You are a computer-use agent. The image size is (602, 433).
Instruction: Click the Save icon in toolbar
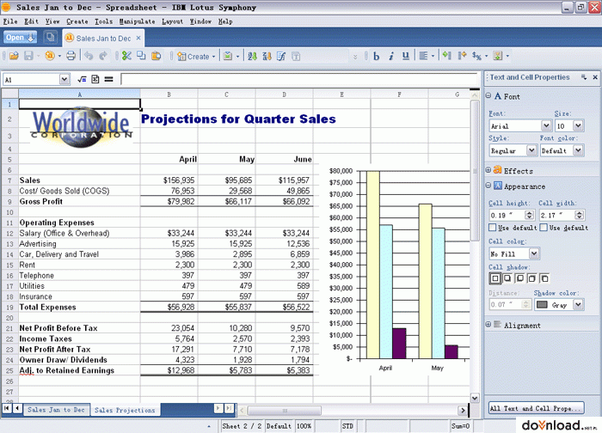pos(28,56)
